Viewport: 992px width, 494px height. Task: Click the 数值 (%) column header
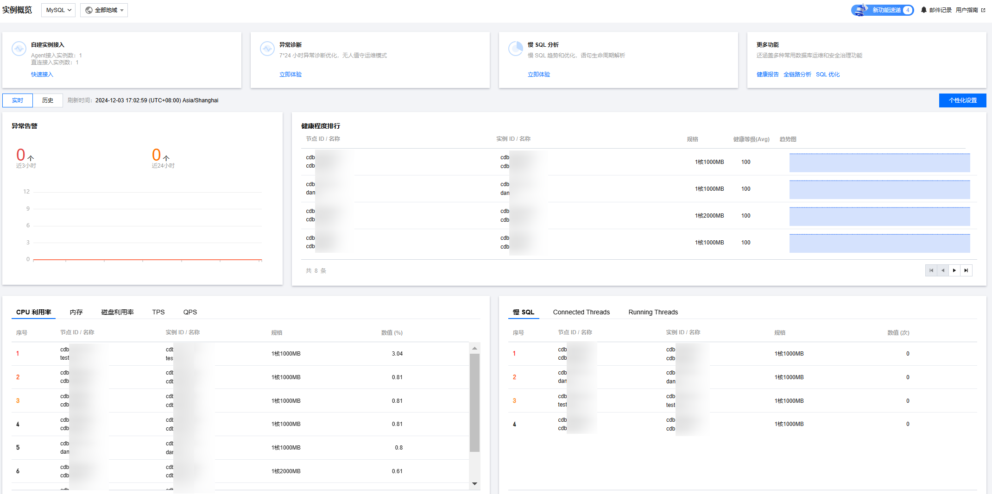coord(392,333)
